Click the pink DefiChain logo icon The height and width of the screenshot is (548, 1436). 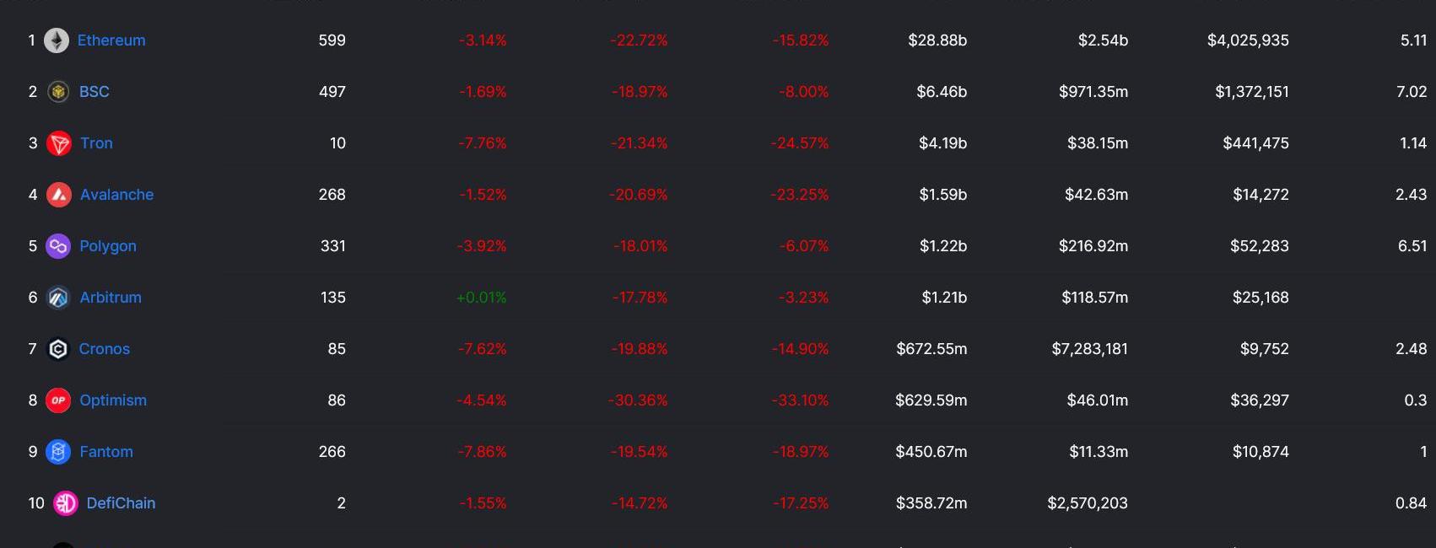click(66, 503)
